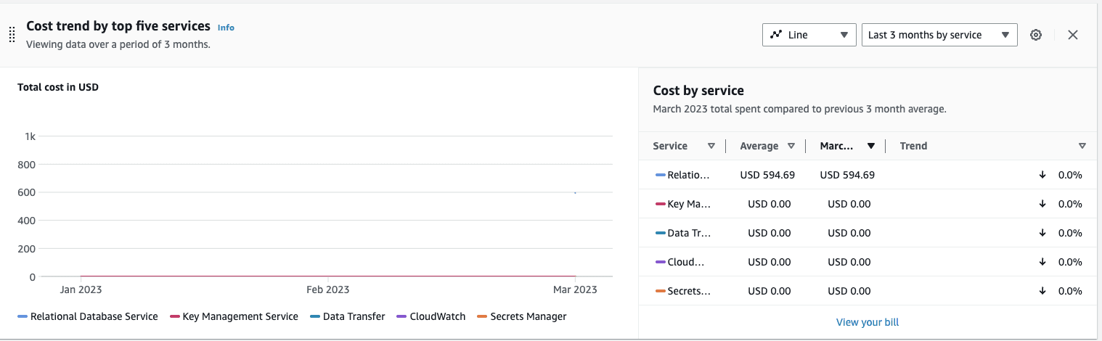Image resolution: width=1102 pixels, height=341 pixels.
Task: Click the Mar 2023 data point
Action: [575, 192]
